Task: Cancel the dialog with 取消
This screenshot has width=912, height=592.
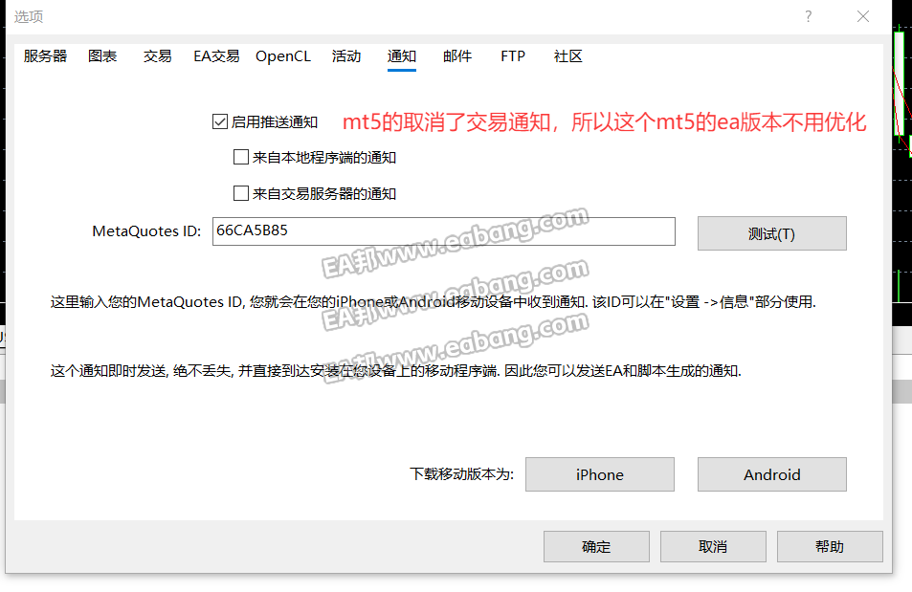Action: pos(712,546)
